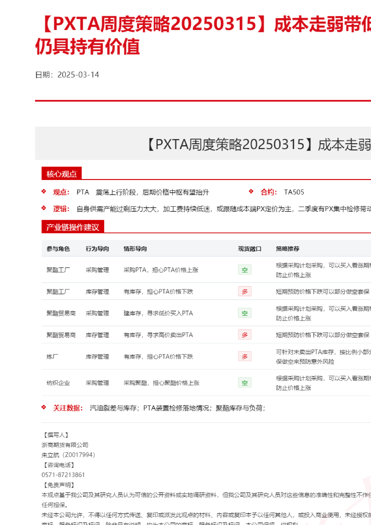
Task: Click the phone number 0571-87213861
Action: tap(63, 475)
